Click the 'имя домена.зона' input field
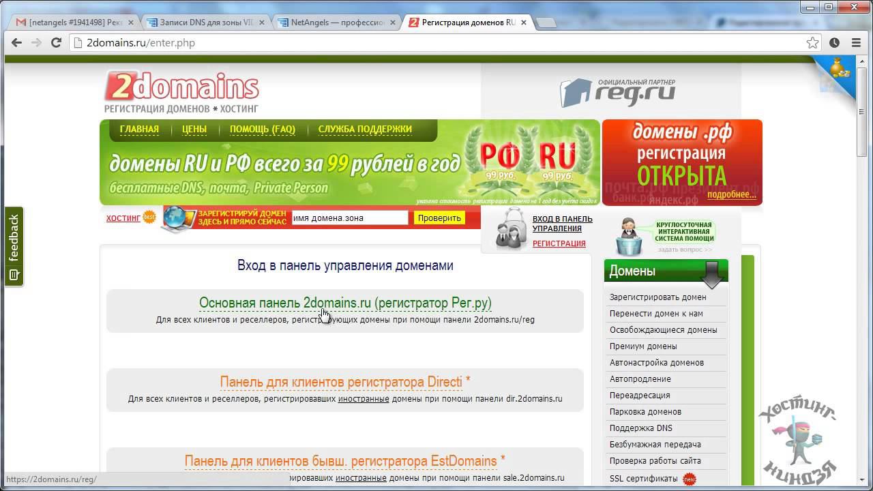The height and width of the screenshot is (491, 873). (x=349, y=218)
